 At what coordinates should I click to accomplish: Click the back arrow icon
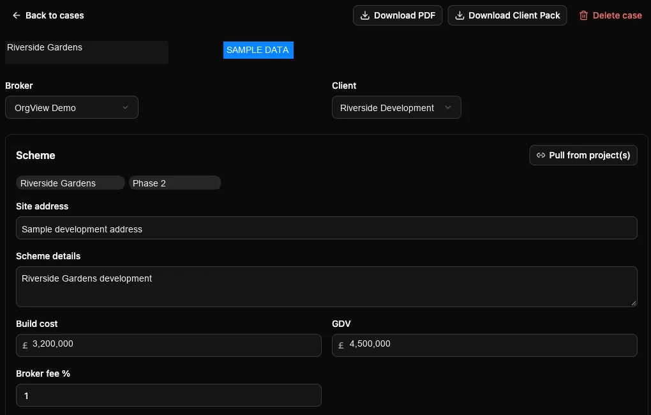coord(16,15)
